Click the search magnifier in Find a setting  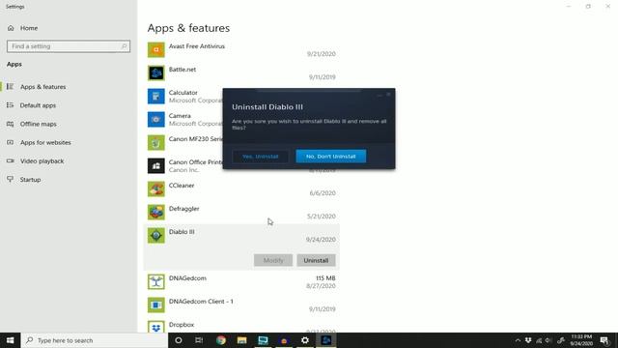(x=124, y=46)
